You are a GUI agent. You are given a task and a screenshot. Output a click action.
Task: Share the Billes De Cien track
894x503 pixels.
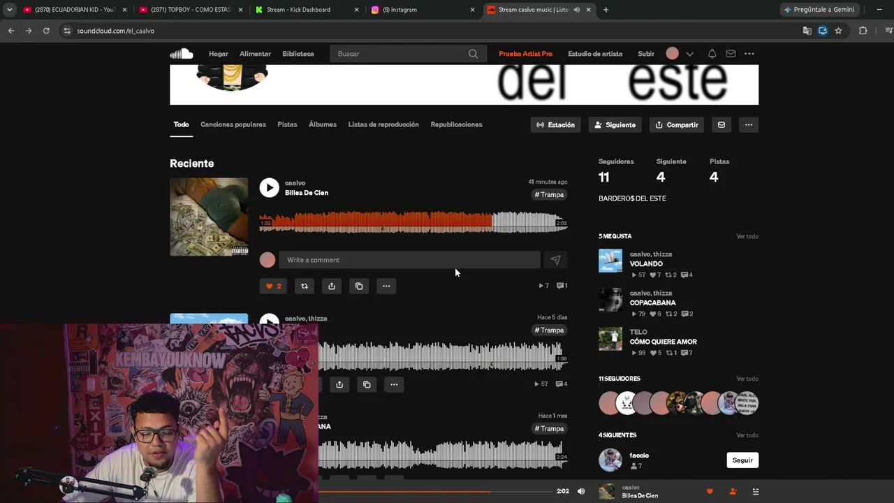click(332, 286)
